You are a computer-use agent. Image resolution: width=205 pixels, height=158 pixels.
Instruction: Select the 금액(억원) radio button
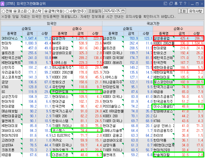[x=46, y=11]
